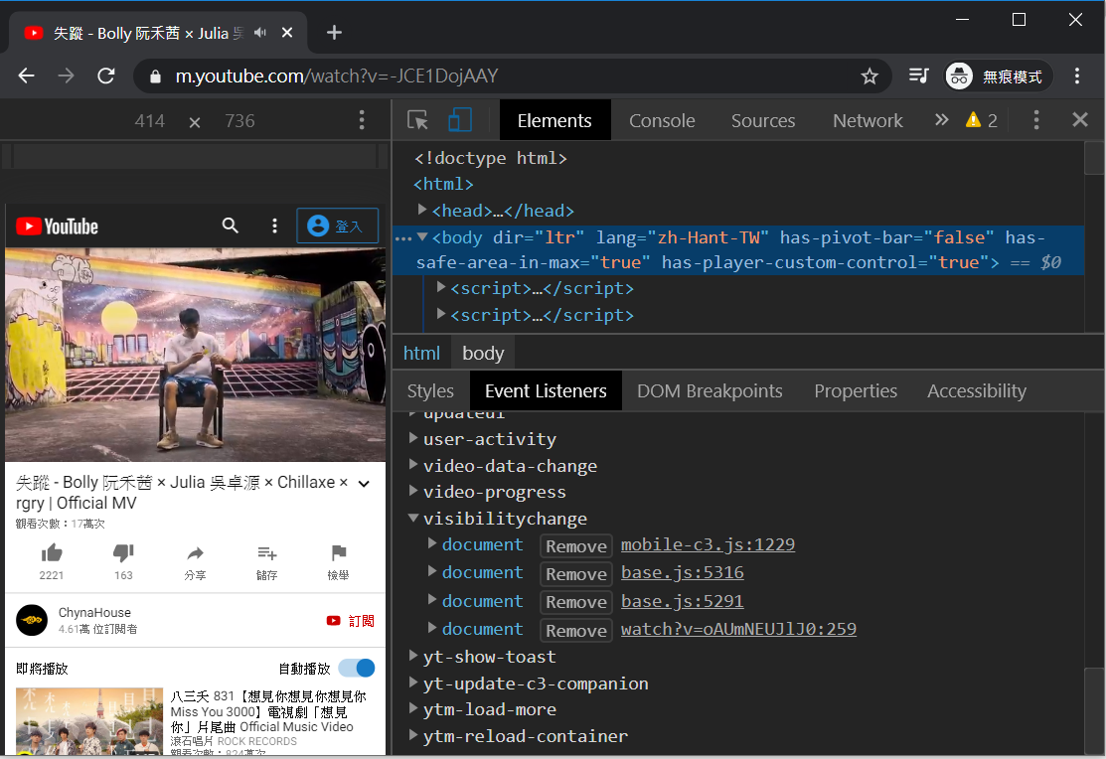This screenshot has height=759, width=1106.
Task: Click the browser forward arrow
Action: coord(66,76)
